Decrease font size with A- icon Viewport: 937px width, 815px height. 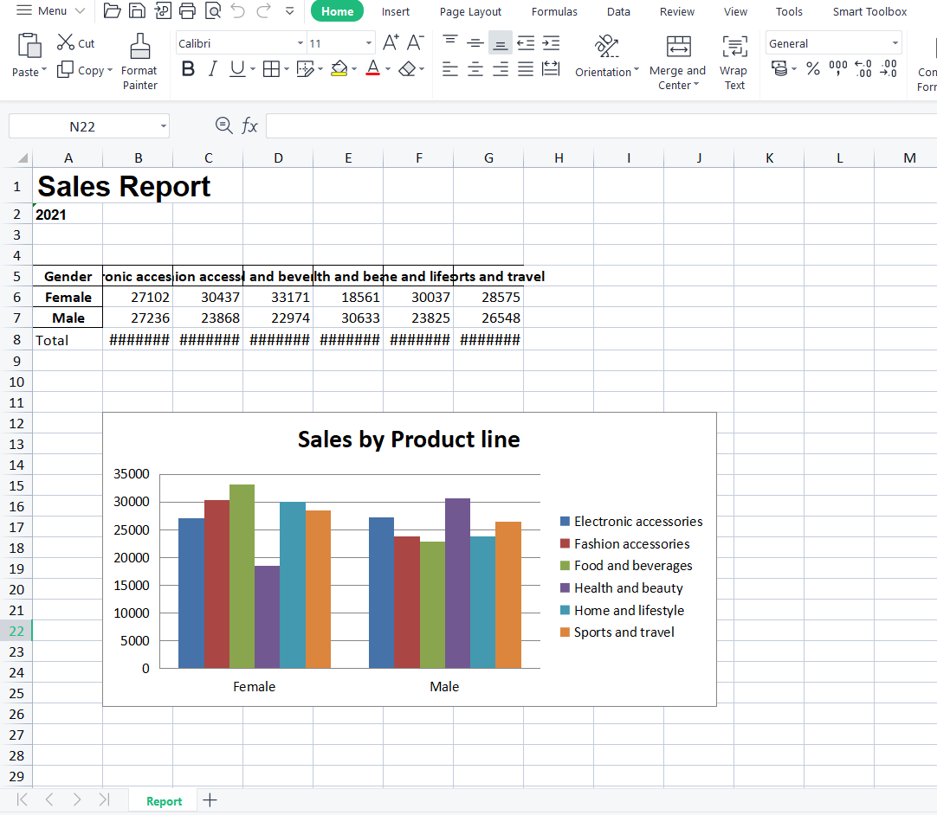(x=416, y=42)
